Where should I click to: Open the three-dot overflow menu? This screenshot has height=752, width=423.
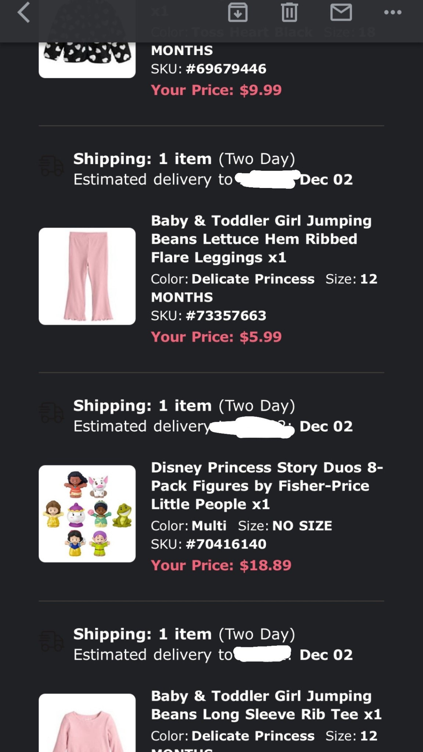pyautogui.click(x=393, y=12)
